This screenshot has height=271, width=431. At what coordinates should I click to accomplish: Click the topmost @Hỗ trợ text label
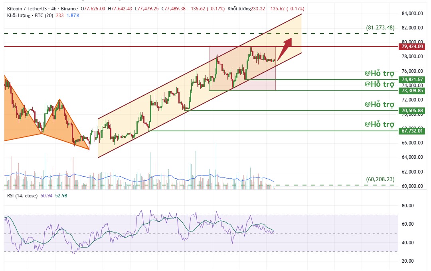[x=380, y=74]
